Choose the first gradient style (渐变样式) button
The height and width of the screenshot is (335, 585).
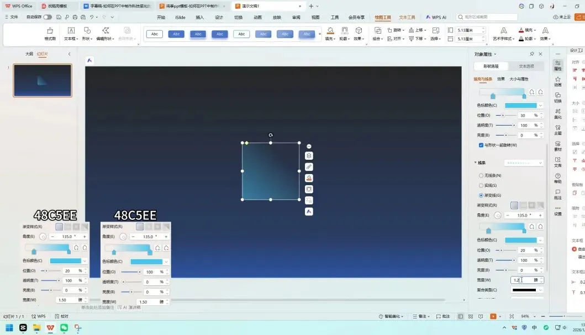point(514,205)
